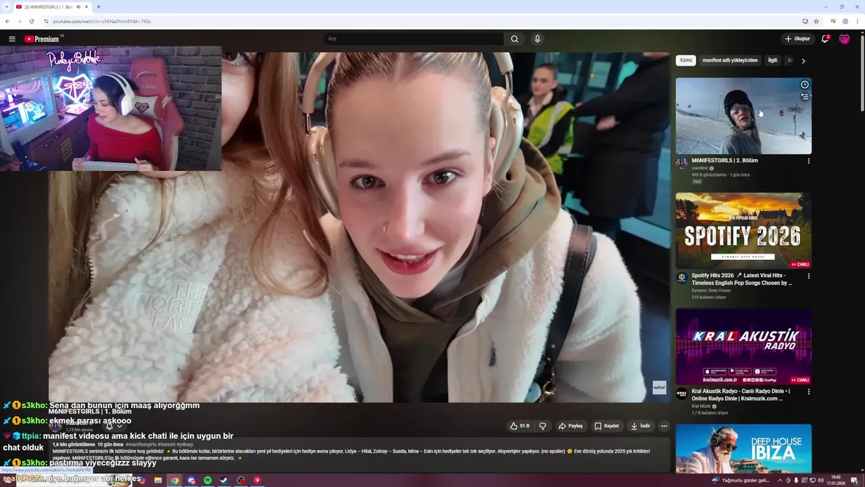Open Chrome from the taskbar
865x487 pixels.
coord(174,480)
